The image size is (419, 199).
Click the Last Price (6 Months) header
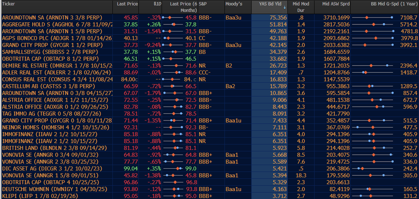tap(183, 7)
